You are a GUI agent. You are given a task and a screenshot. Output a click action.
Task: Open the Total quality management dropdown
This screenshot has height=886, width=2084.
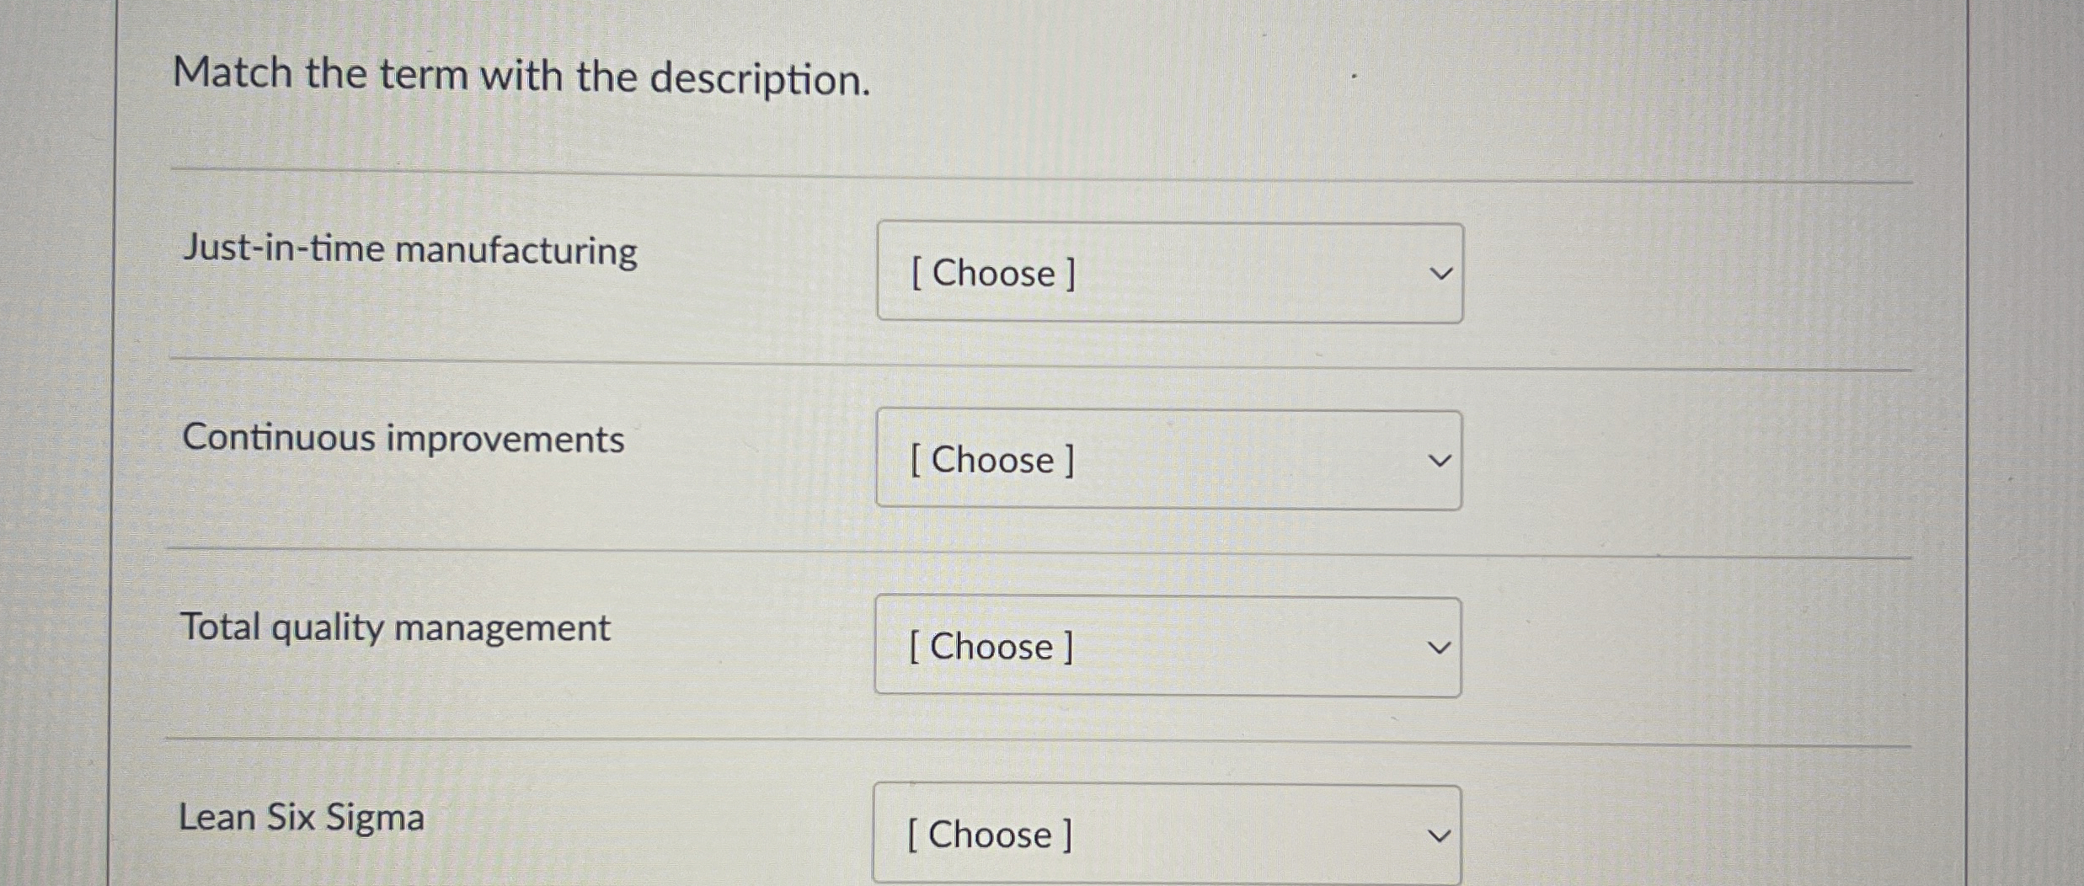point(1168,647)
